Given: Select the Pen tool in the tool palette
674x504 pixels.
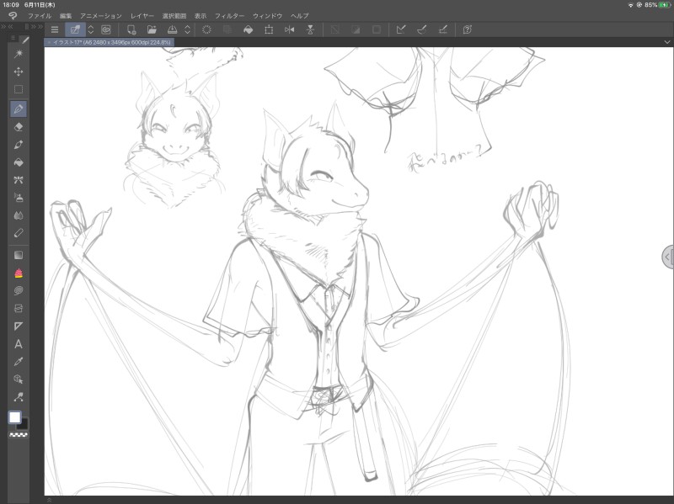Looking at the screenshot, I should (x=19, y=109).
